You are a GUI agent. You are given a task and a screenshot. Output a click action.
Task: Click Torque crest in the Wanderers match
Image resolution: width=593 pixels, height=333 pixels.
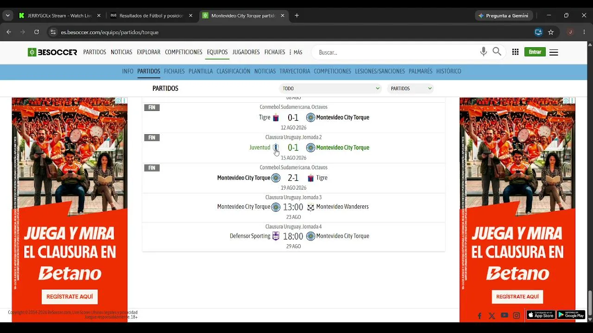[276, 207]
